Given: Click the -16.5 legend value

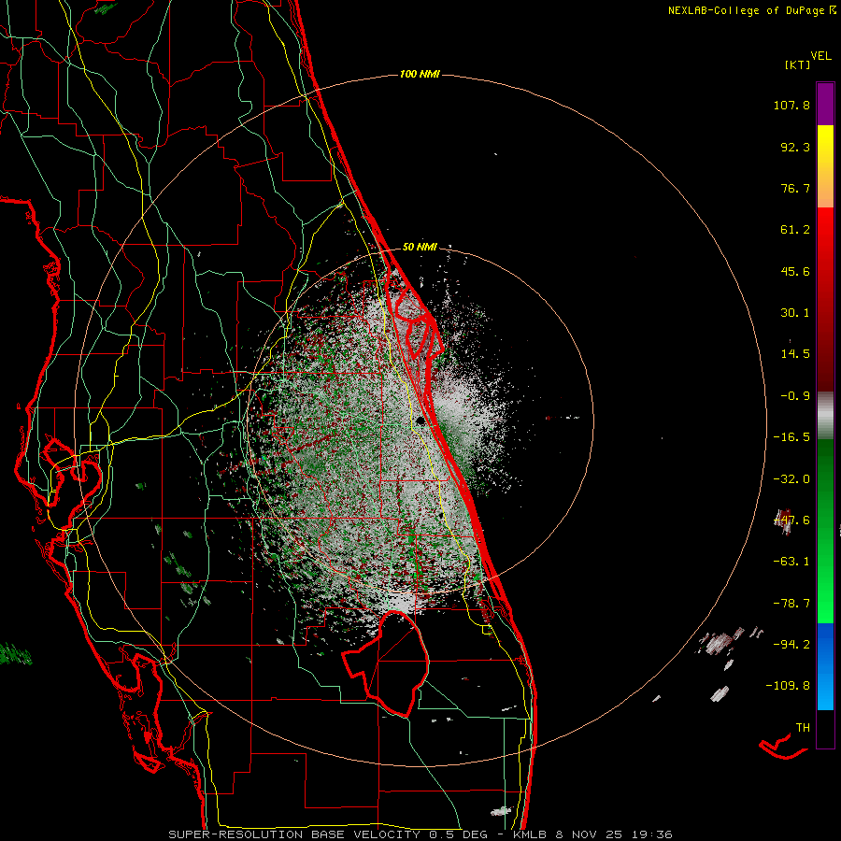Looking at the screenshot, I should (x=791, y=437).
